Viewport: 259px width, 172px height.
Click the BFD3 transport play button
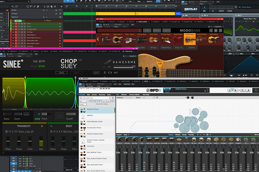click(x=236, y=90)
